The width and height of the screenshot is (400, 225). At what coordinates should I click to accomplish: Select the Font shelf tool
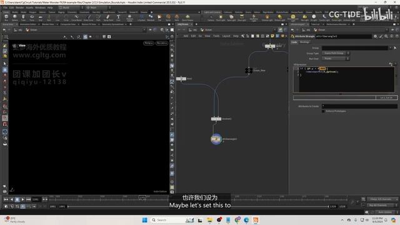[x=118, y=17]
